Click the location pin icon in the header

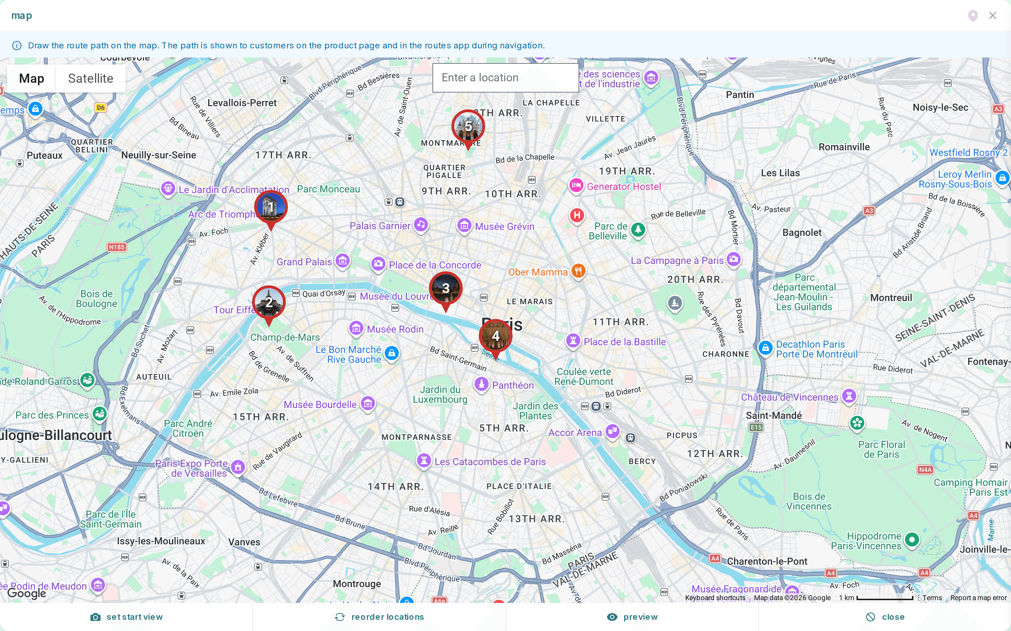point(973,15)
